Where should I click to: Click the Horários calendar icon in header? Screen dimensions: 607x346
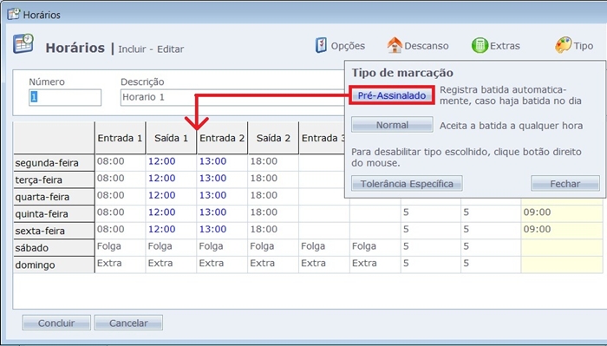tap(23, 43)
